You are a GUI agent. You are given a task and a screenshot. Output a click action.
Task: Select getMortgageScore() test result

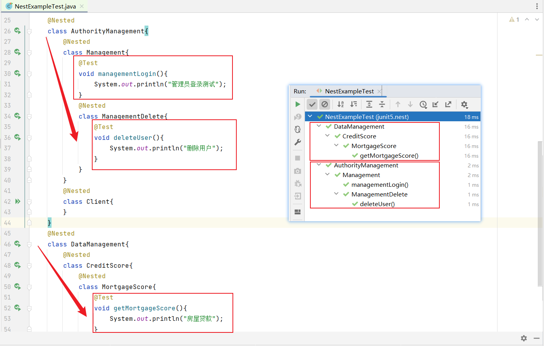[389, 156]
